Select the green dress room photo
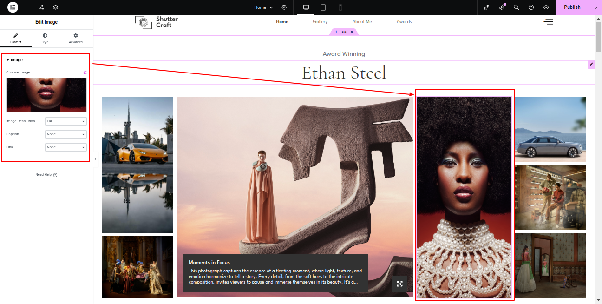 click(x=550, y=265)
